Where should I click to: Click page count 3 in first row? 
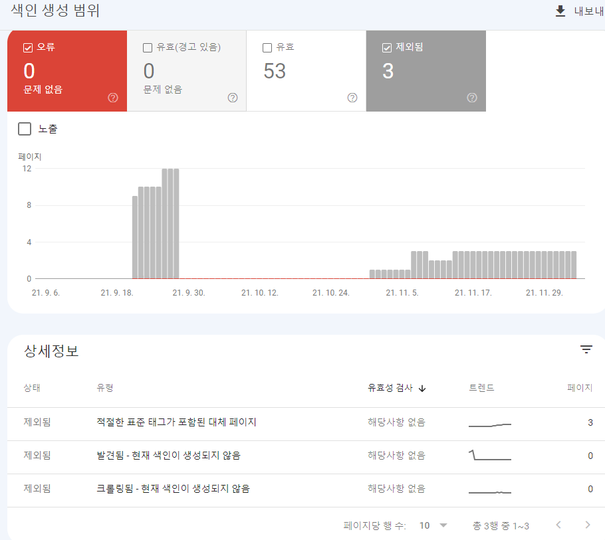tap(590, 422)
